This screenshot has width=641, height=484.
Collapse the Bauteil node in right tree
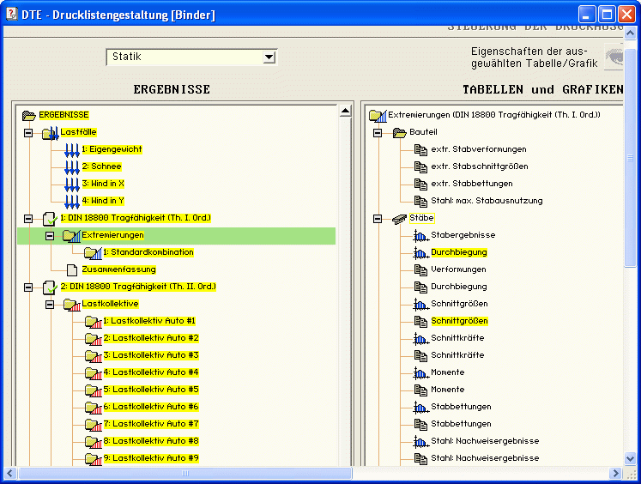pos(378,133)
